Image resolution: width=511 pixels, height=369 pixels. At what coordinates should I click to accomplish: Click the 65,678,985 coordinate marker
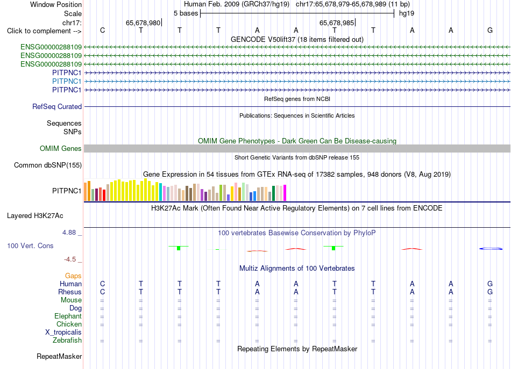pyautogui.click(x=337, y=23)
